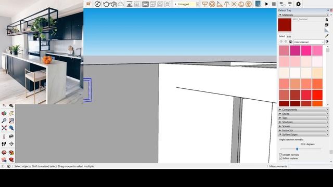
Task: Open settings gear in top toolbar
Action: 298,4
